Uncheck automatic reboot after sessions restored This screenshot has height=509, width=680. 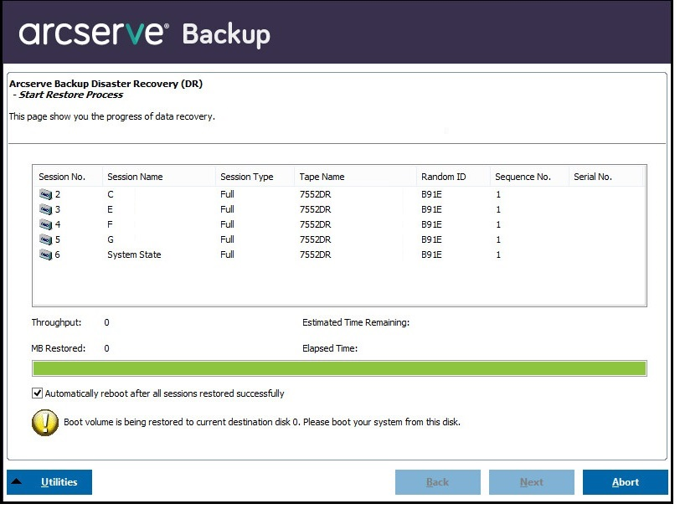37,393
